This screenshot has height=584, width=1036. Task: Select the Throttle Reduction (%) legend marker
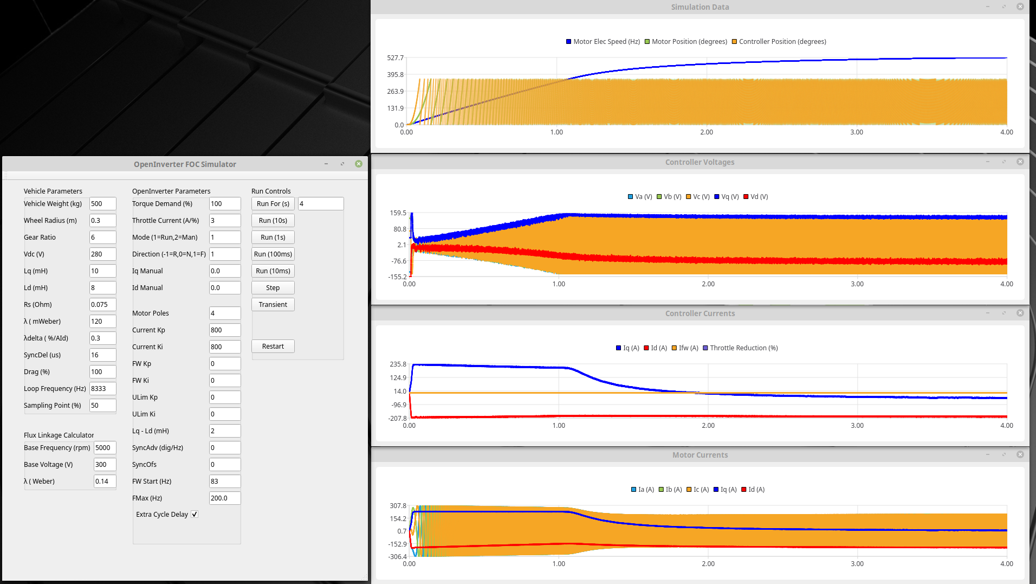coord(705,348)
